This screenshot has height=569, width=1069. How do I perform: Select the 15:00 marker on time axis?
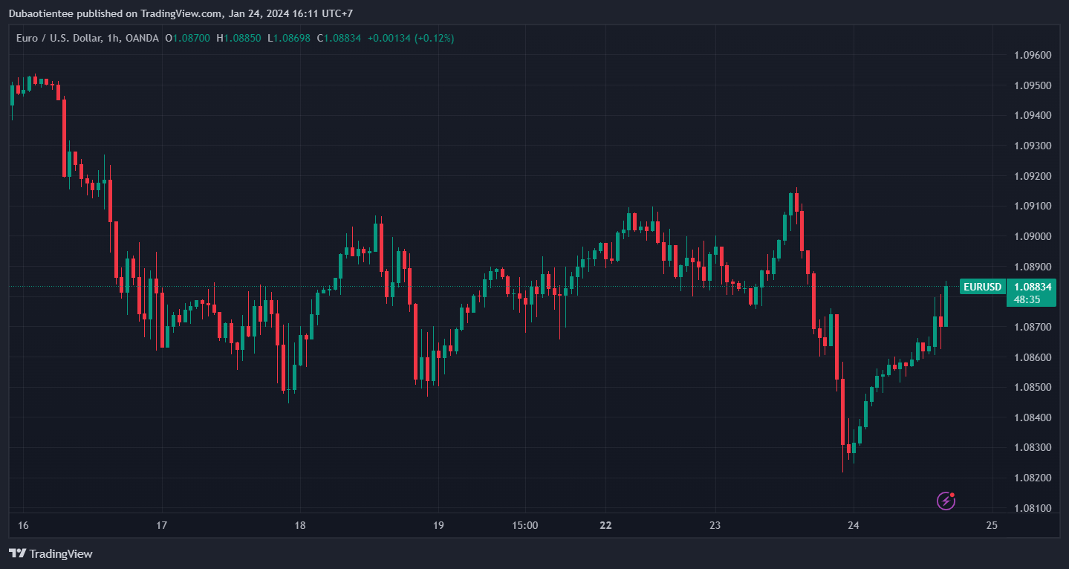click(x=525, y=526)
